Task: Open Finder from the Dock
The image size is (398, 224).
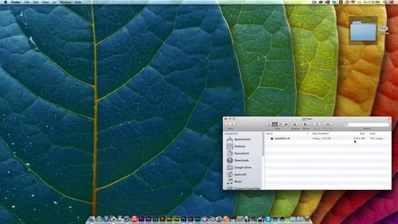Action: click(x=92, y=219)
